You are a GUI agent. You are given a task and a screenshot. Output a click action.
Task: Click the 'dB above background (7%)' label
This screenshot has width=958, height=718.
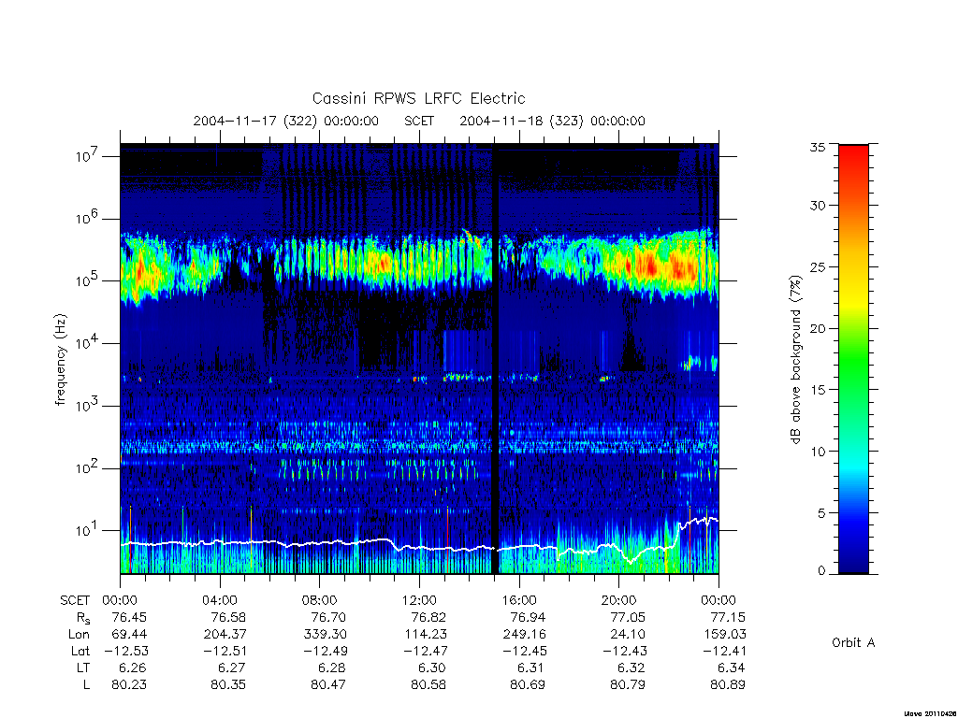click(x=795, y=359)
